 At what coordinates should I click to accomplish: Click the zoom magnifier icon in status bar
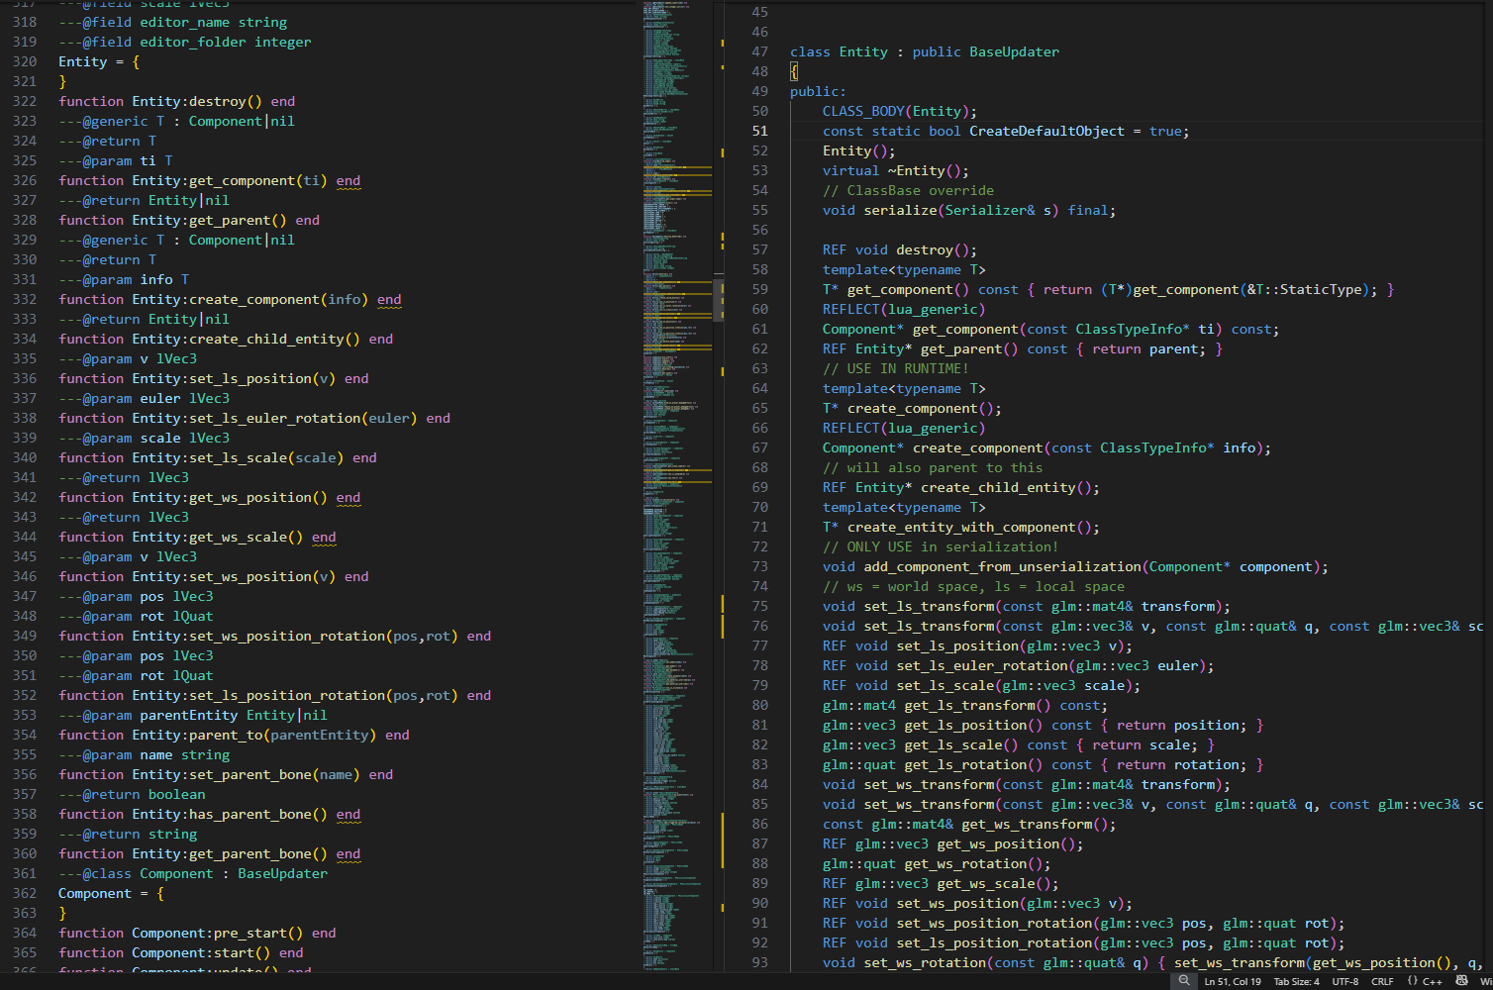(x=1183, y=981)
